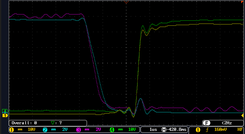Click the green channel 4 indicator circle
This screenshot has height=134, width=245.
(112, 130)
